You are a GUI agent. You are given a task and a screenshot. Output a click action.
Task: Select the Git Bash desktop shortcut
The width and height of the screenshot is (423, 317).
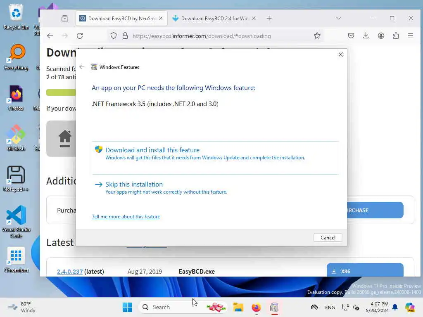click(16, 138)
